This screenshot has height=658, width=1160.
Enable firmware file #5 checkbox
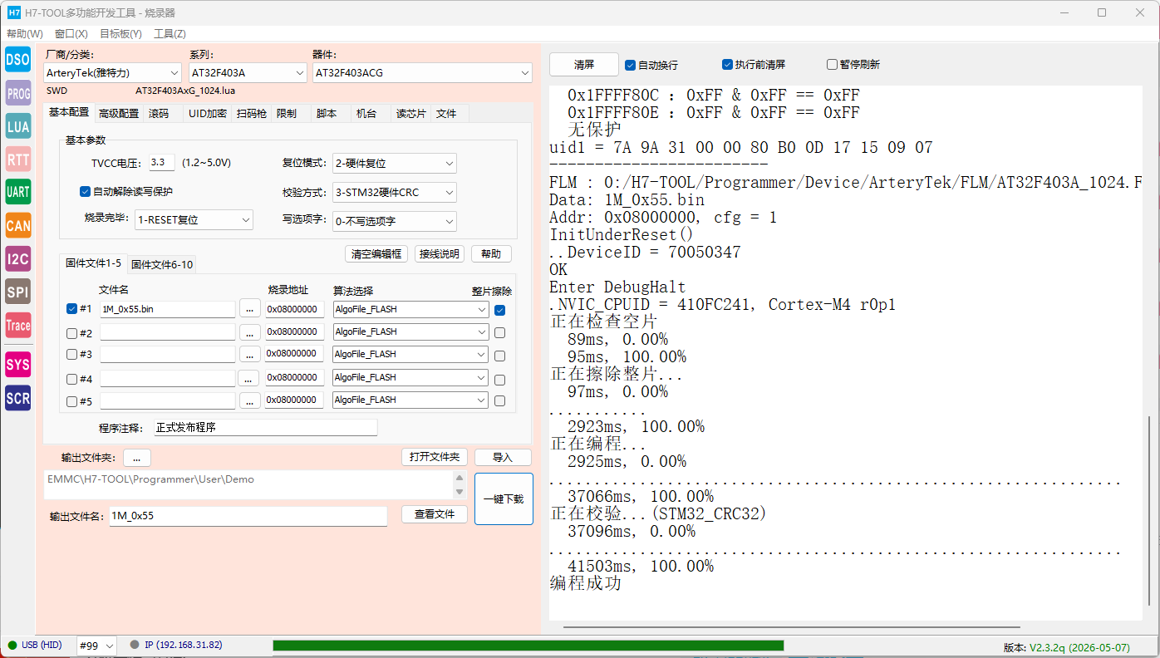[71, 402]
